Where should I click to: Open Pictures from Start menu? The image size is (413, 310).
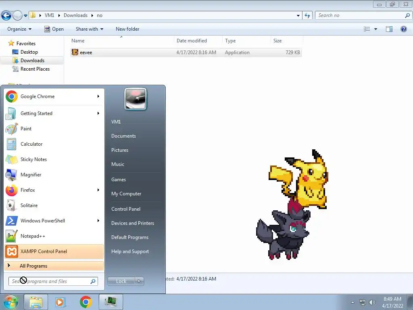tap(120, 150)
